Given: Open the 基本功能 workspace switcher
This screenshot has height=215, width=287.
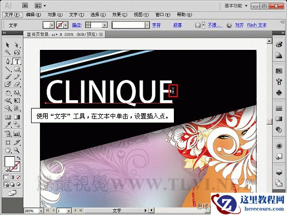Looking at the screenshot, I should point(236,6).
